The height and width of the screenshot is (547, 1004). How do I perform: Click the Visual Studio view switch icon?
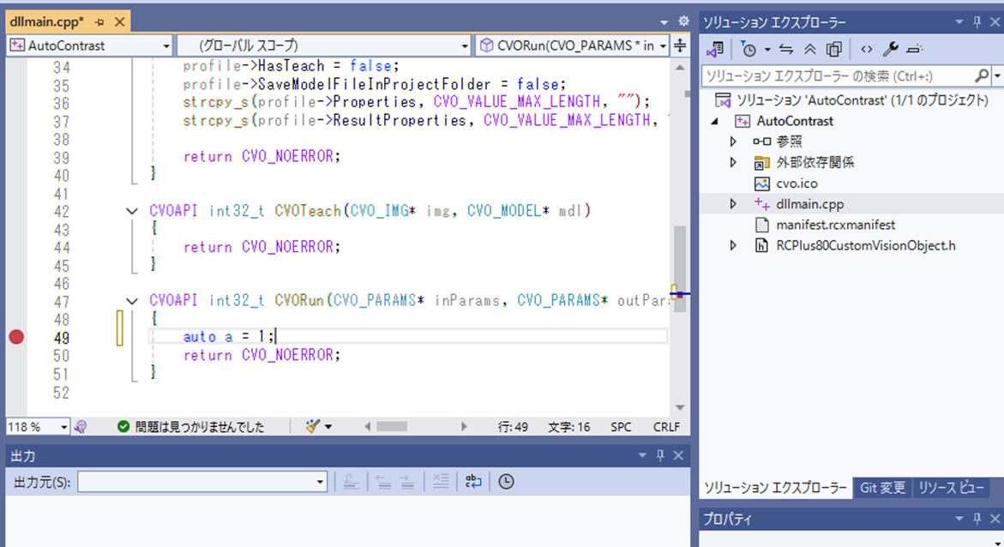pyautogui.click(x=715, y=49)
